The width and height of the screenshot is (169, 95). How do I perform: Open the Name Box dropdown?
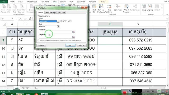(13, 19)
